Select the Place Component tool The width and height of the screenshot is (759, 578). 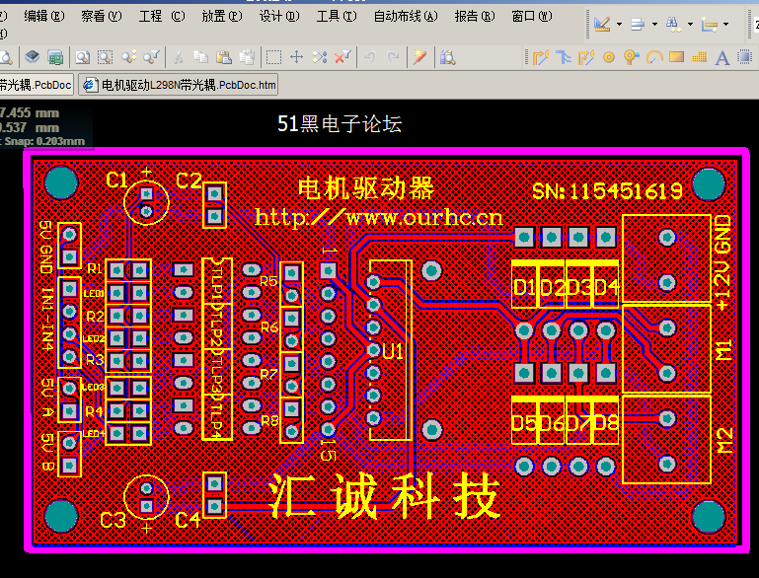[745, 57]
